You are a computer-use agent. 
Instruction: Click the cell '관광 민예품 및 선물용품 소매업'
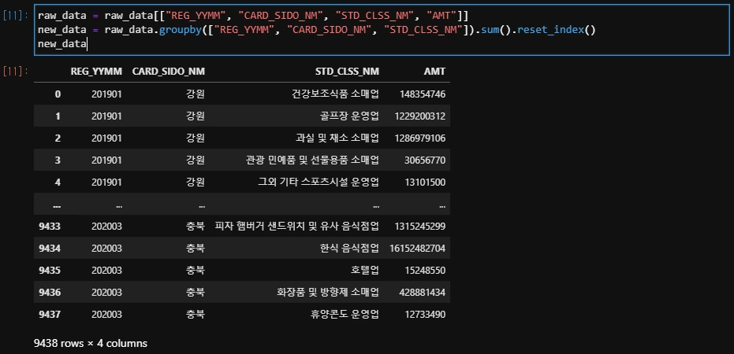coord(312,160)
